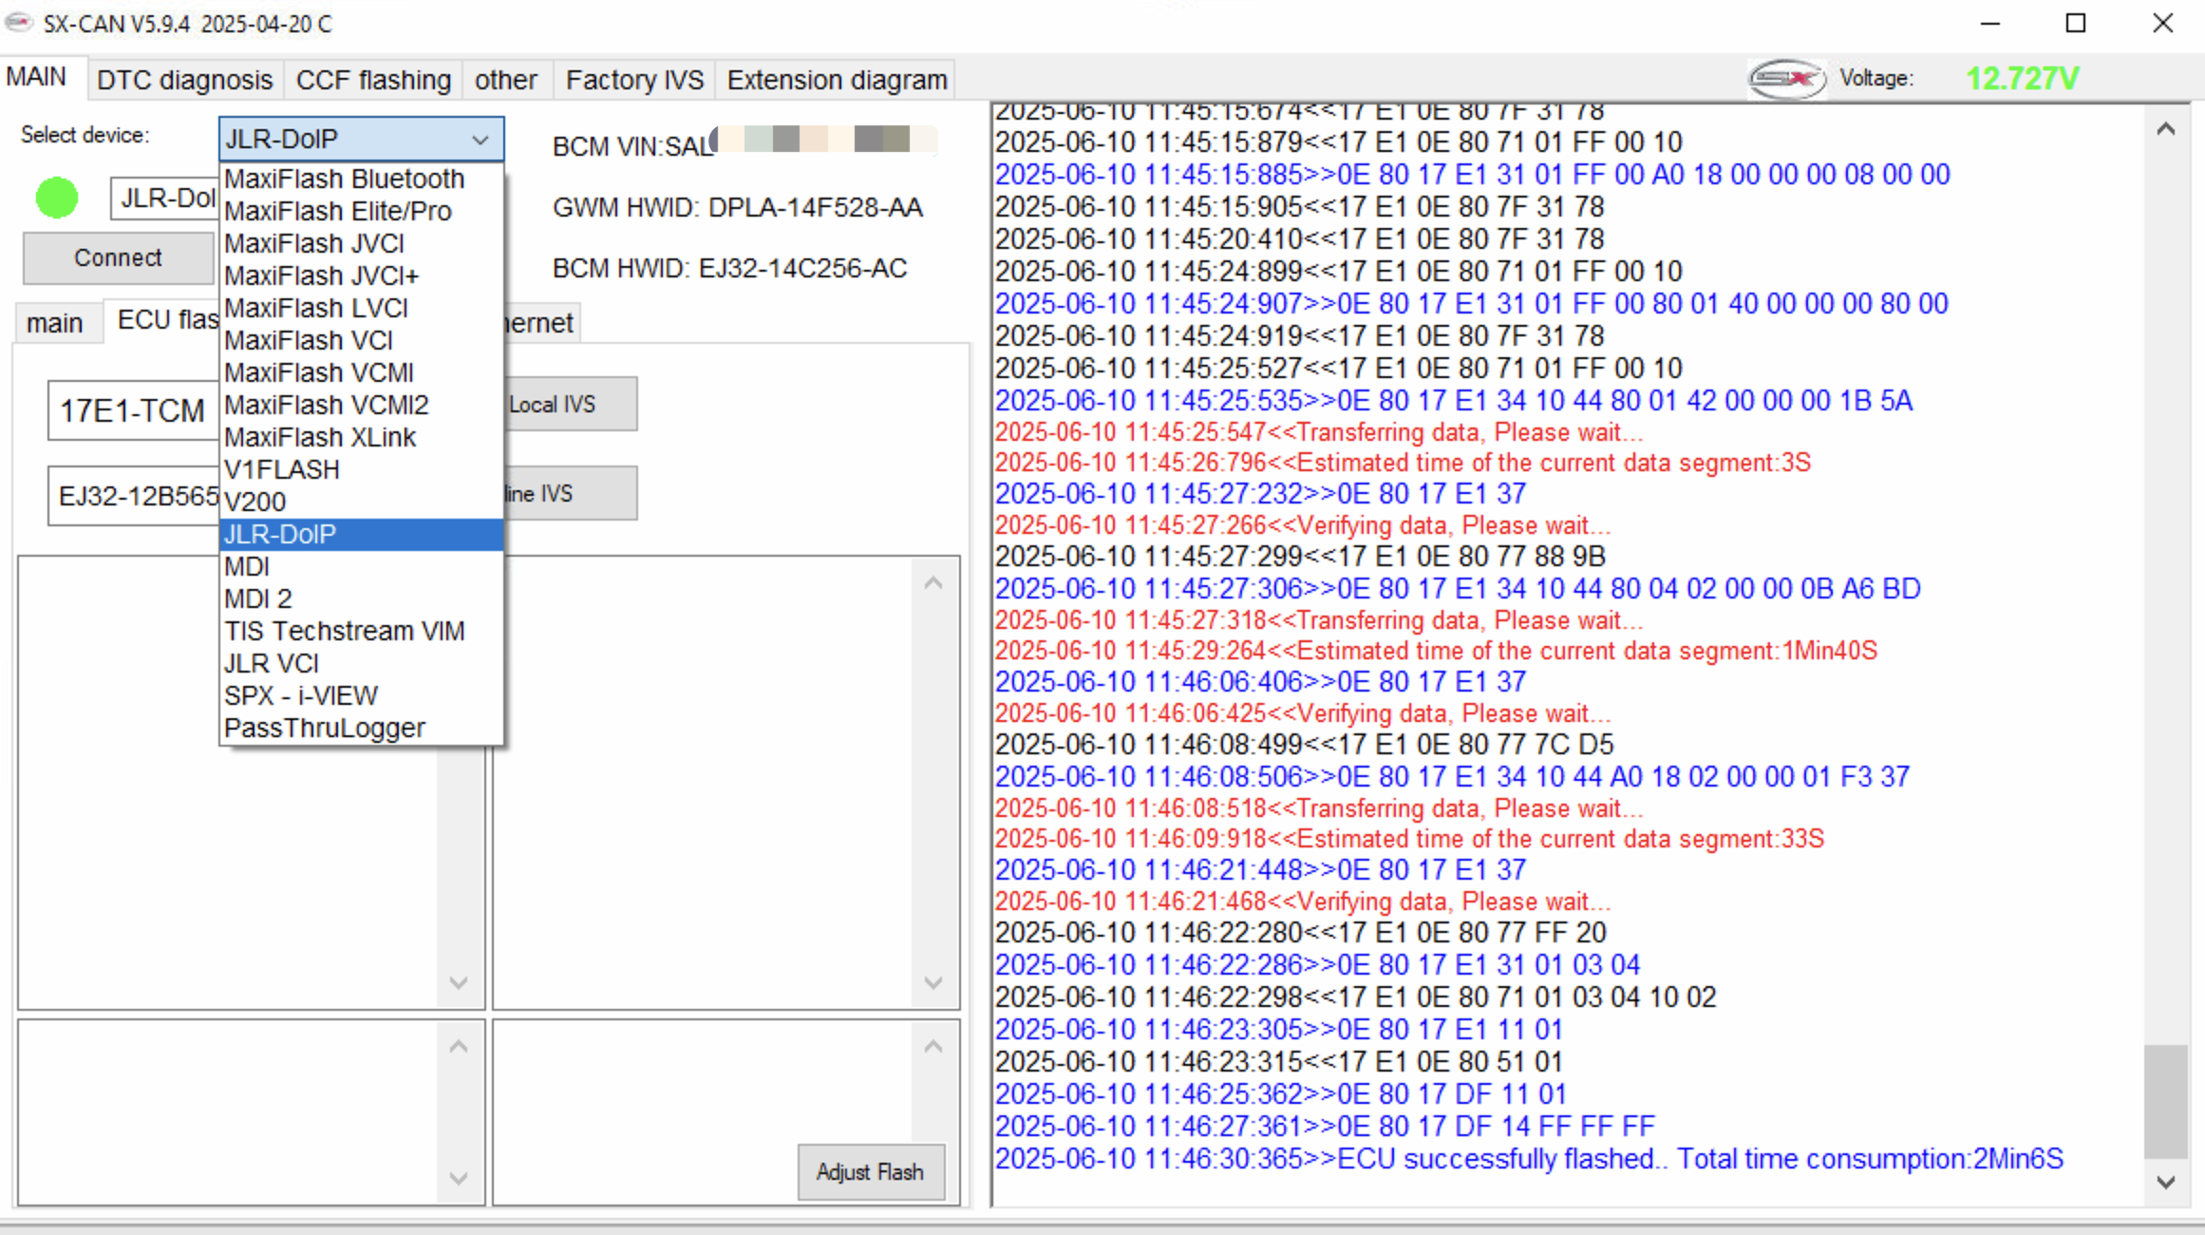Open the DTC diagnosis tab
The image size is (2205, 1235).
click(184, 80)
